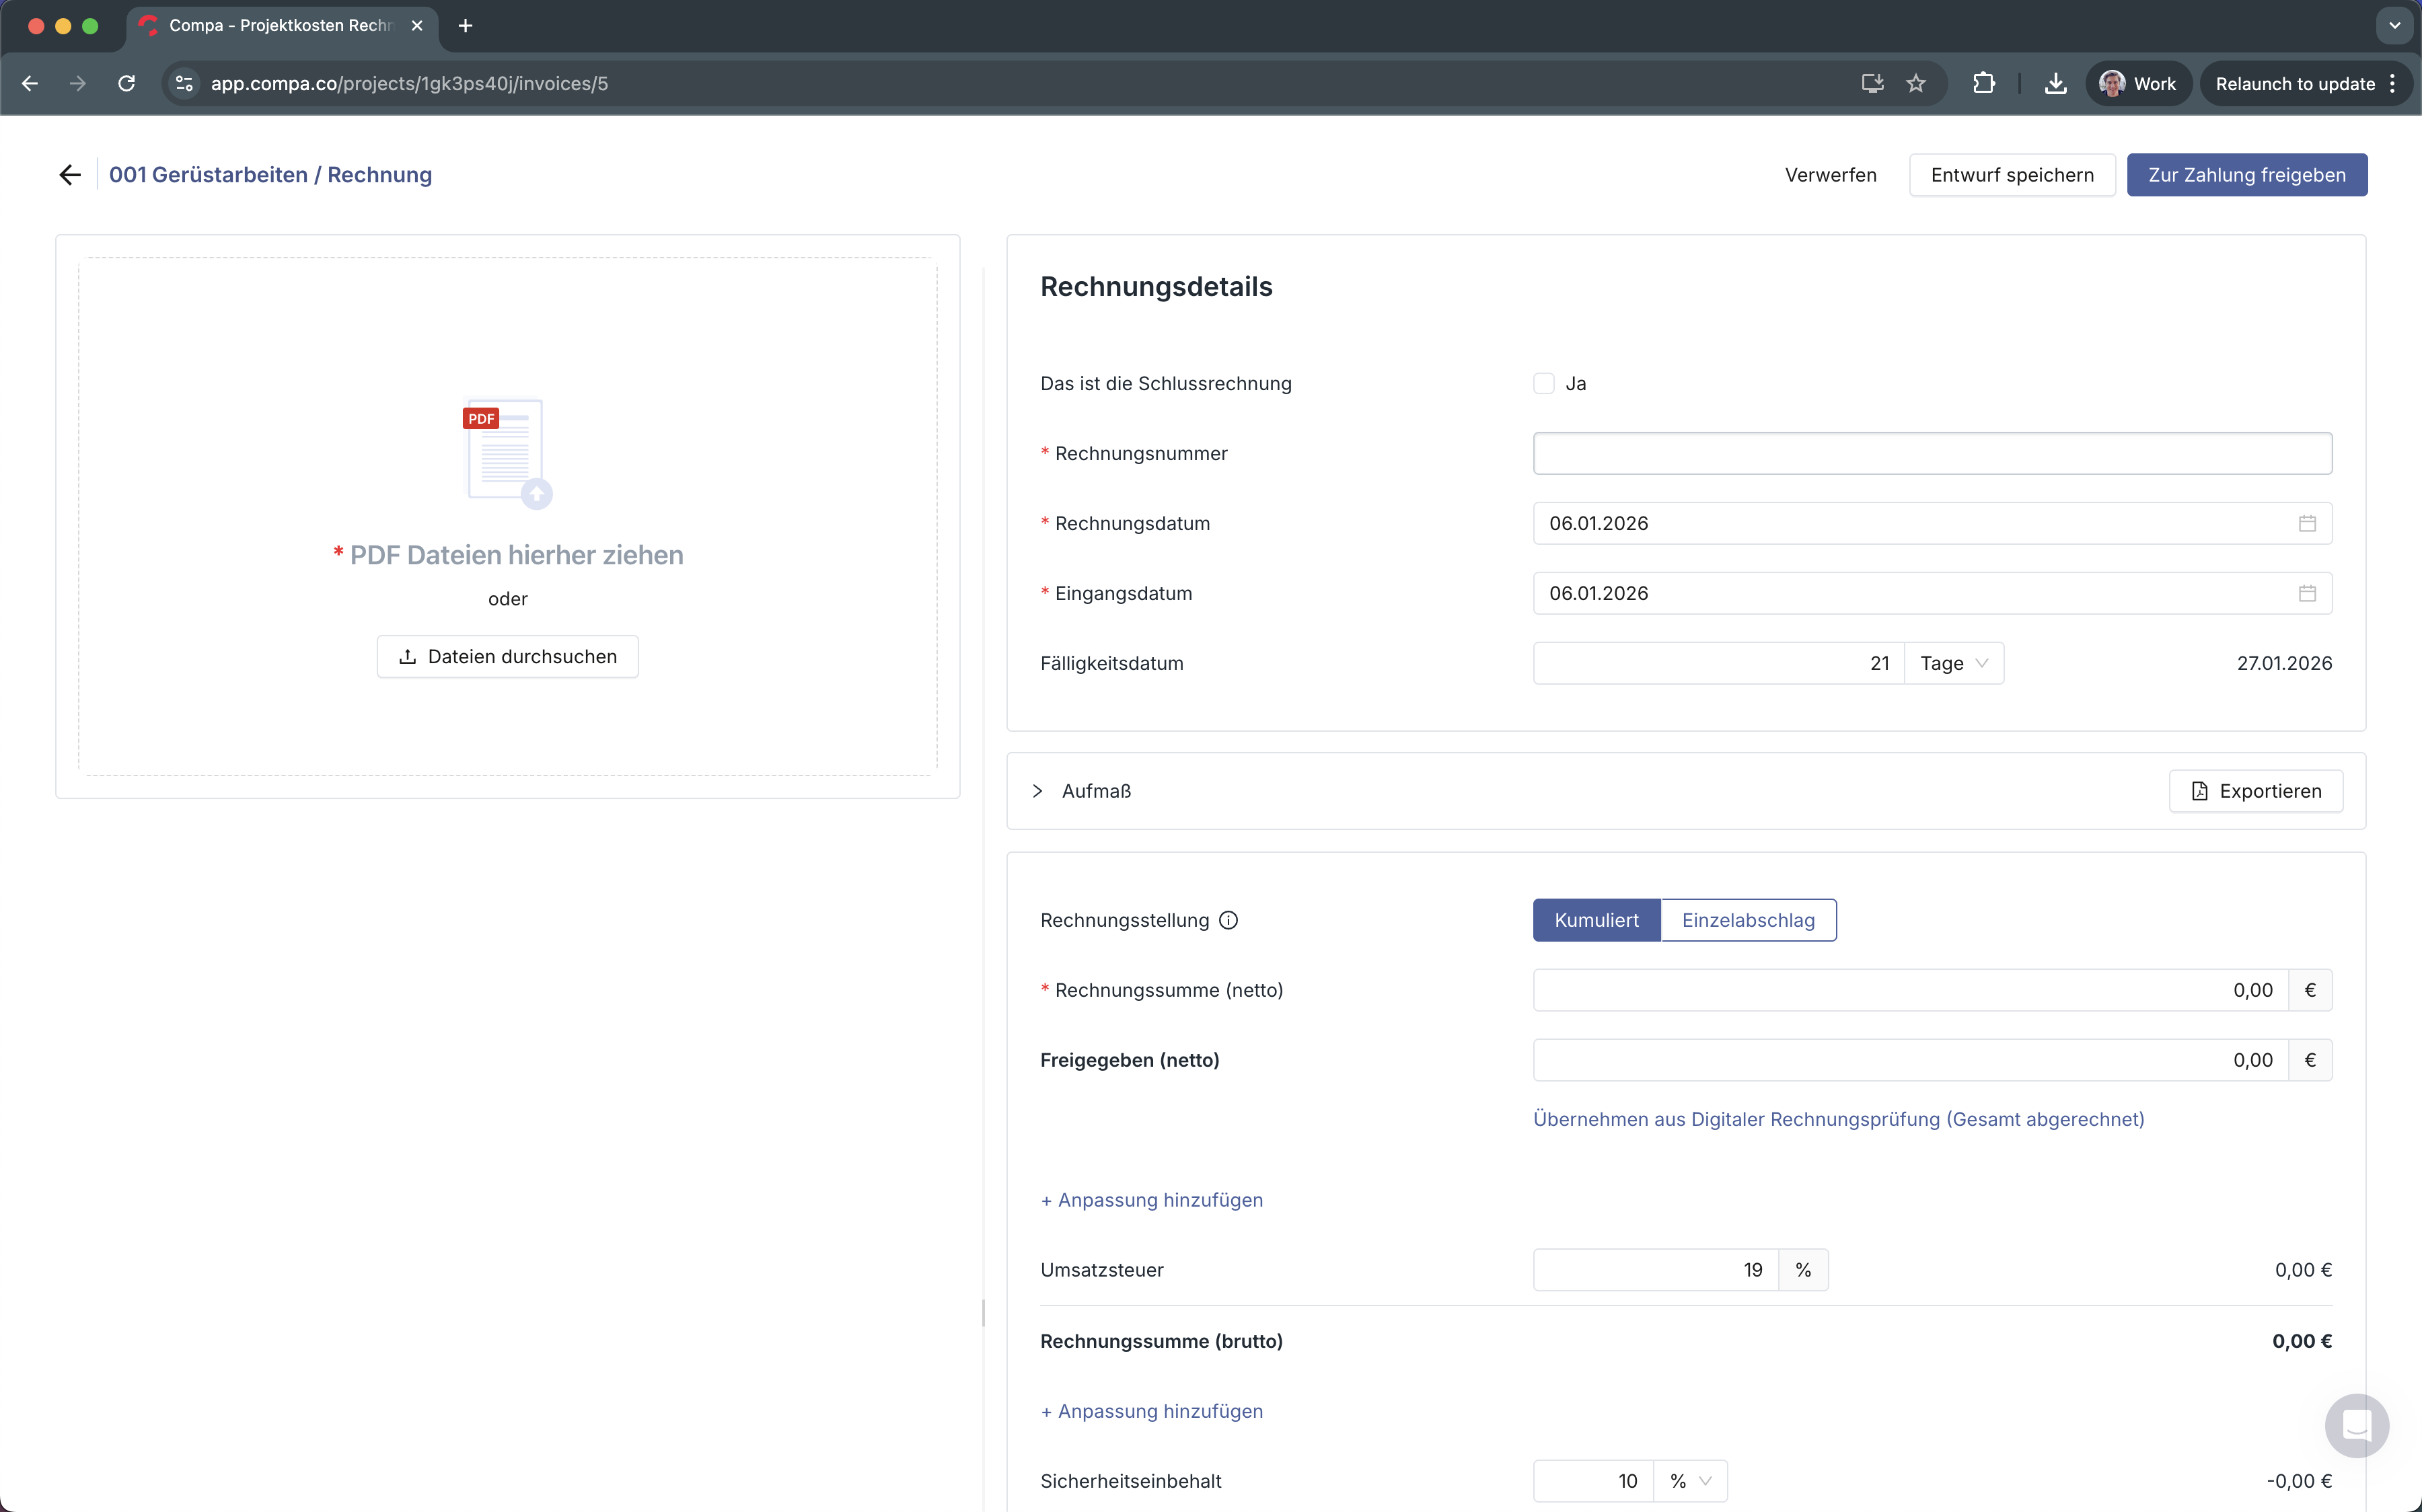Reload the page in browser toolbar
Image resolution: width=2422 pixels, height=1512 pixels.
(x=127, y=84)
